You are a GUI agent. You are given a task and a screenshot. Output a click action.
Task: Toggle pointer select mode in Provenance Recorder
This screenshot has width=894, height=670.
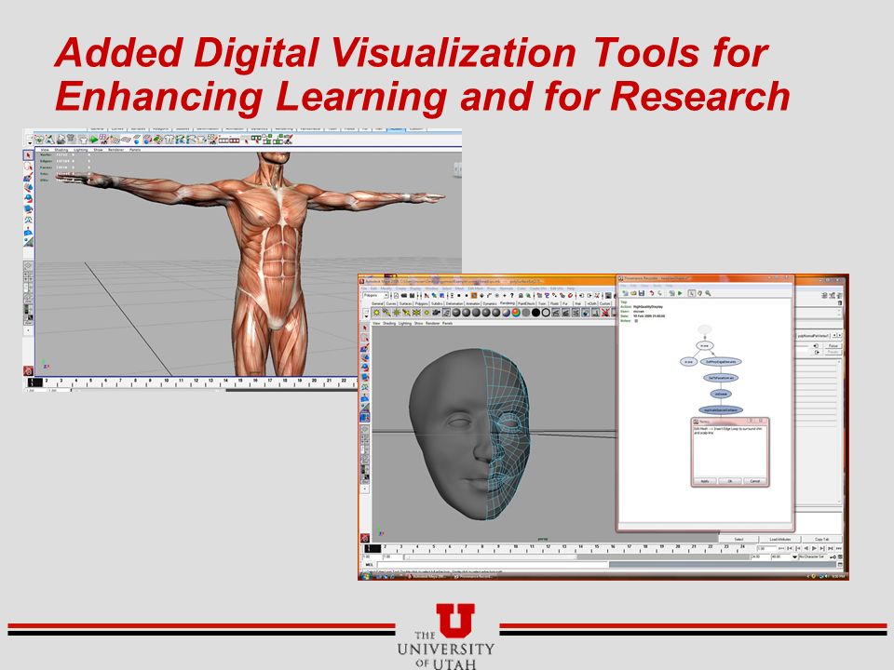[692, 293]
